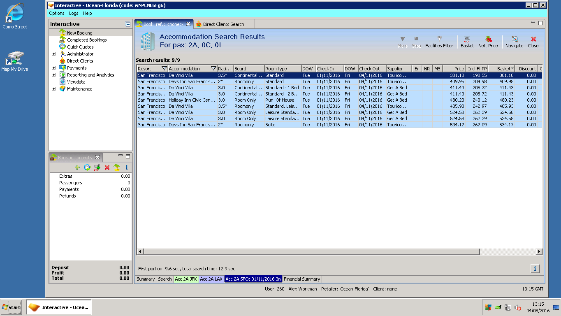
Task: Delete item with red X in Booking contents
Action: click(x=107, y=167)
